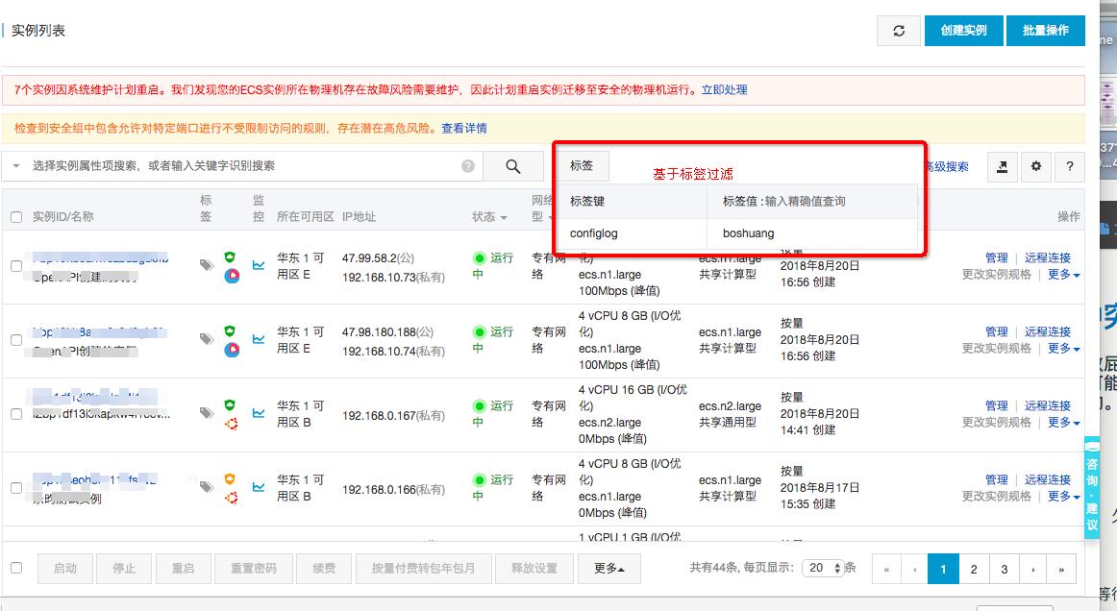
Task: Expand the 更多 menu at the bottom bar
Action: tap(607, 568)
